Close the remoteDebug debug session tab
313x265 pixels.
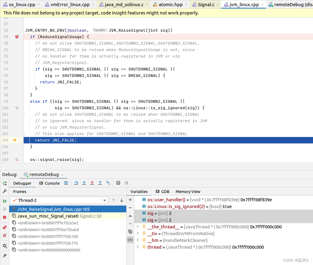point(62,175)
